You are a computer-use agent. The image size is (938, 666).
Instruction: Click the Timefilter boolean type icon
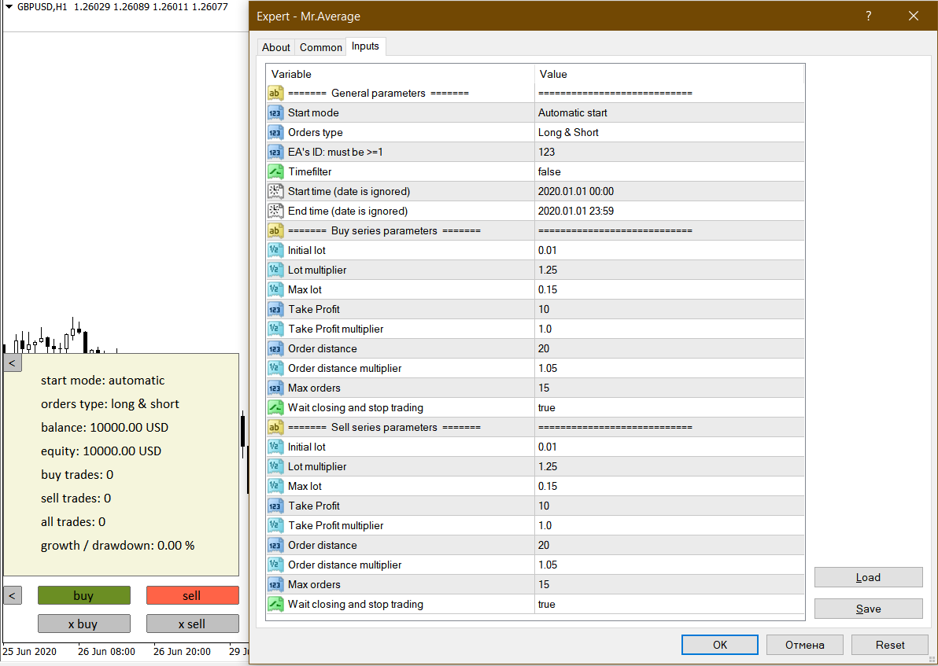coord(275,171)
